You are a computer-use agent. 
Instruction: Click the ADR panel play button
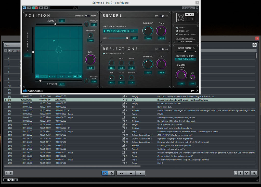140,173
